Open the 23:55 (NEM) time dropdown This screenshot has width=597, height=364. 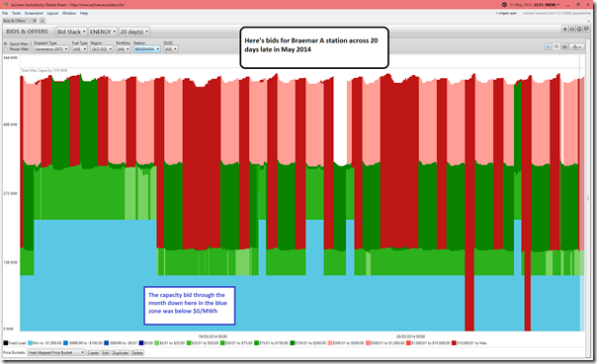click(x=548, y=5)
